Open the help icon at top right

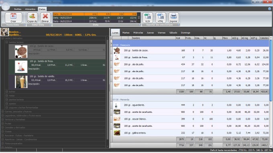pyautogui.click(x=269, y=9)
